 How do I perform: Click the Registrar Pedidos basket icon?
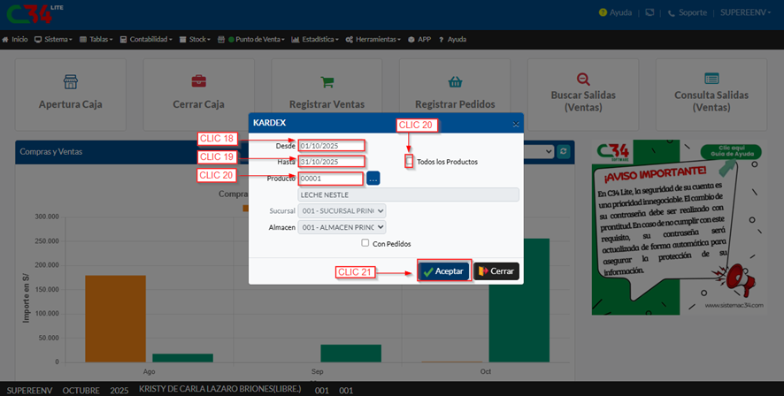point(455,81)
